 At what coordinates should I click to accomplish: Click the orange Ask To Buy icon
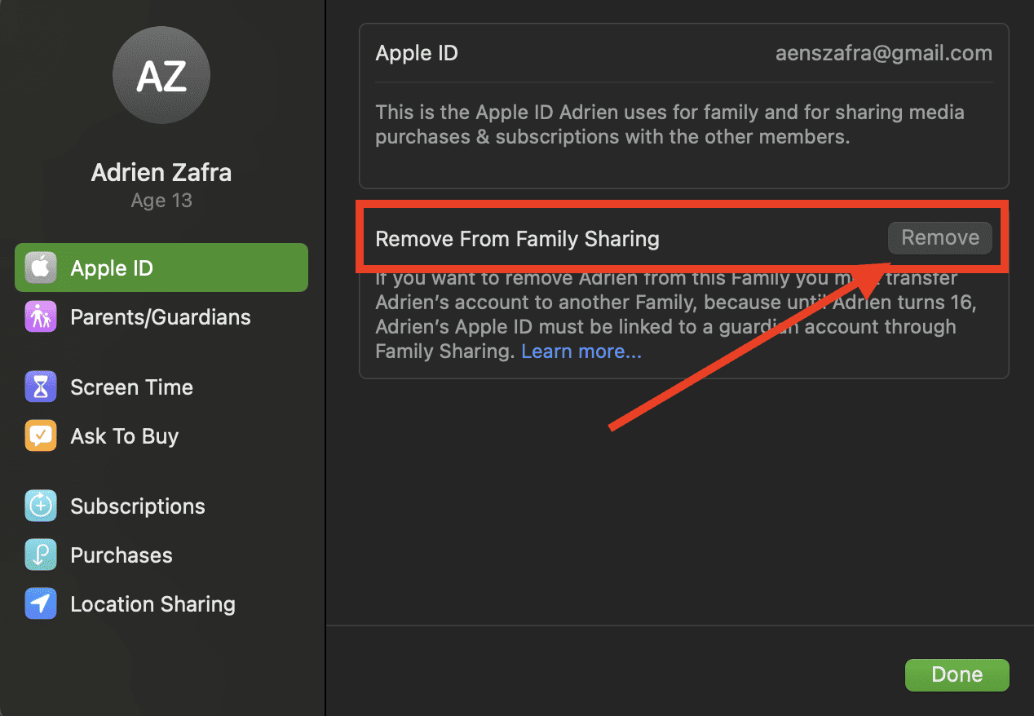tap(41, 435)
